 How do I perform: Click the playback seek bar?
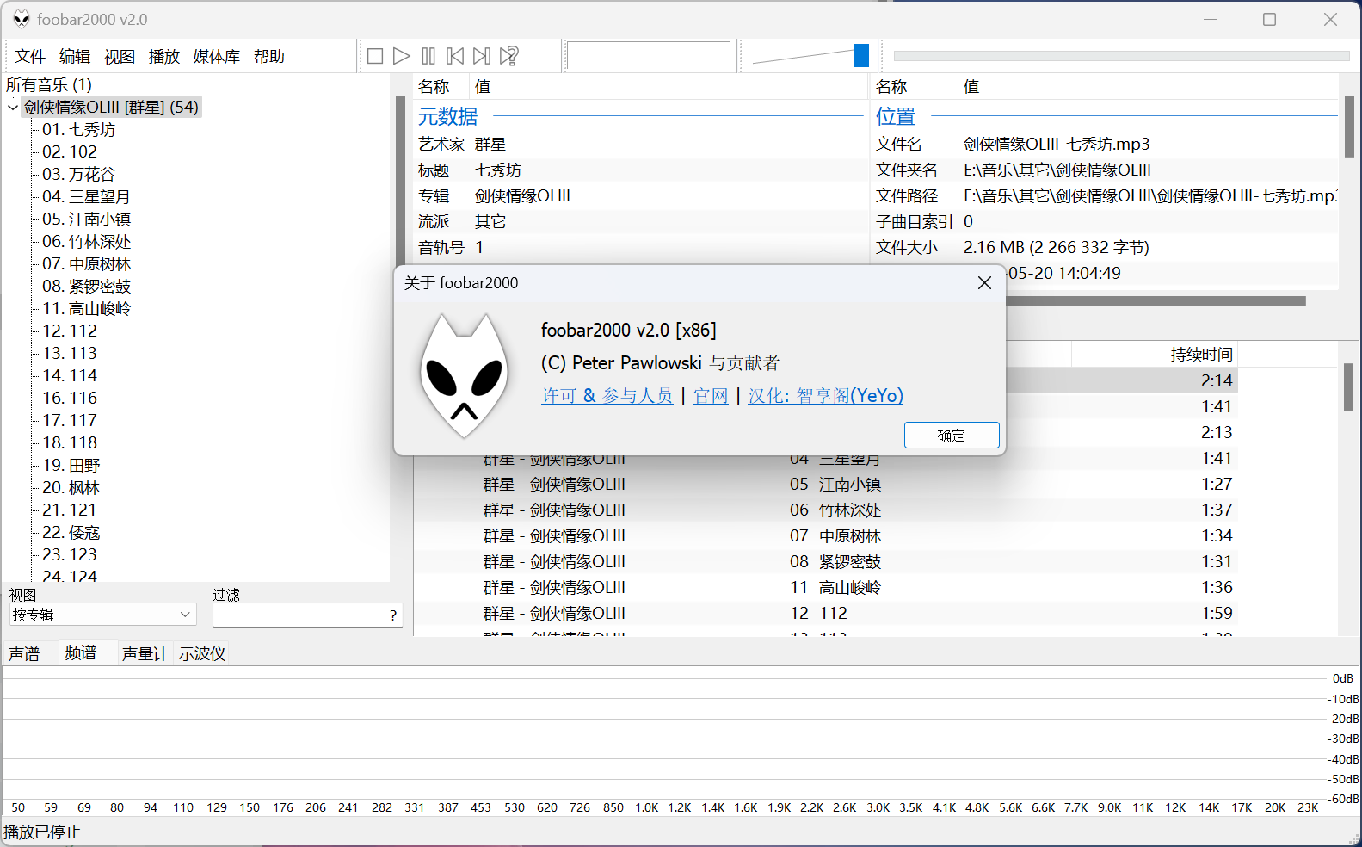(1121, 56)
